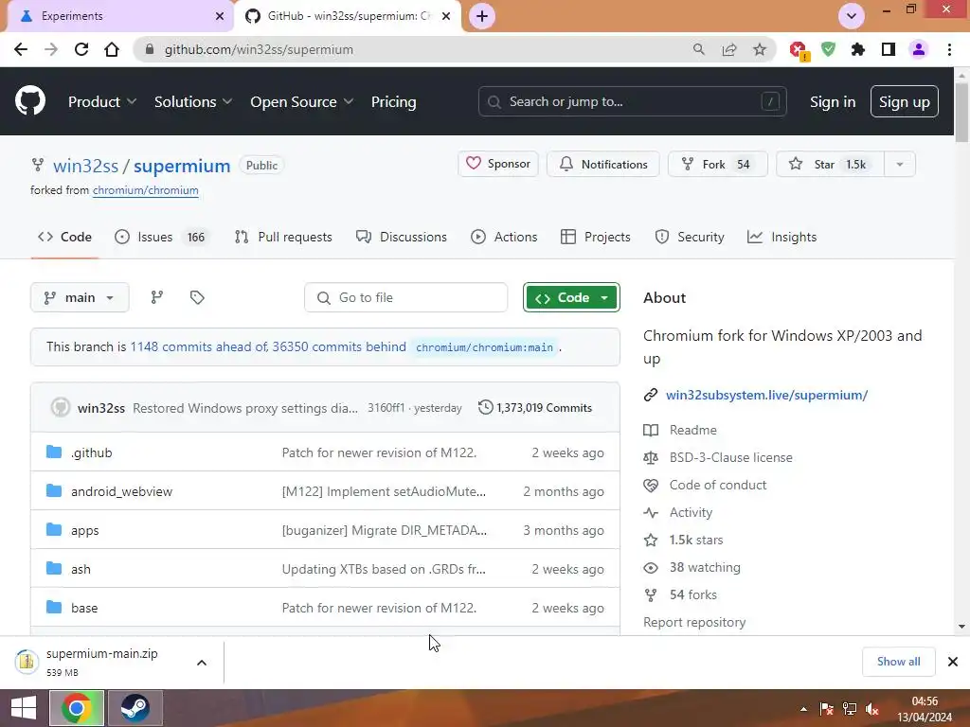The image size is (970, 727).
Task: Star the repository with Star button
Action: pyautogui.click(x=830, y=164)
